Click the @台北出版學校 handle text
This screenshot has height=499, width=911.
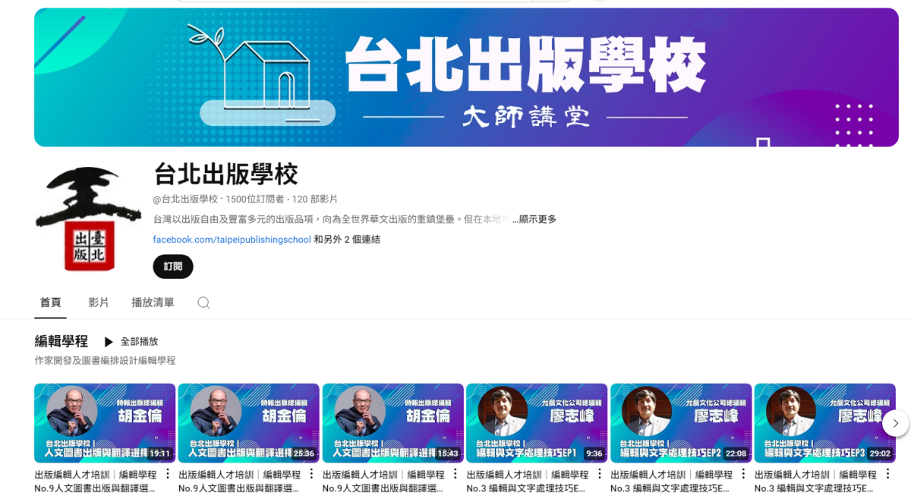click(x=186, y=199)
